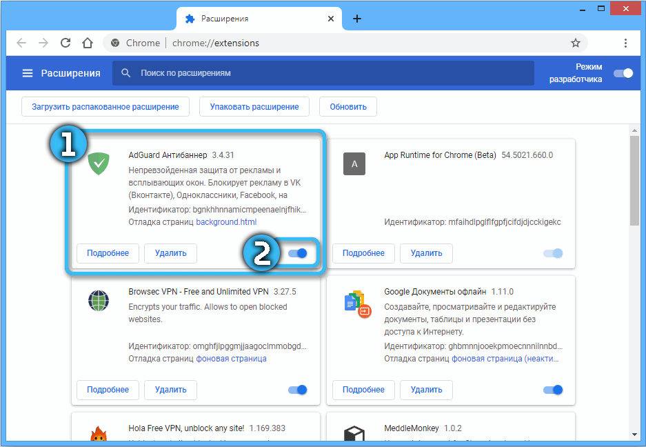Click the browser back arrow

coord(21,43)
